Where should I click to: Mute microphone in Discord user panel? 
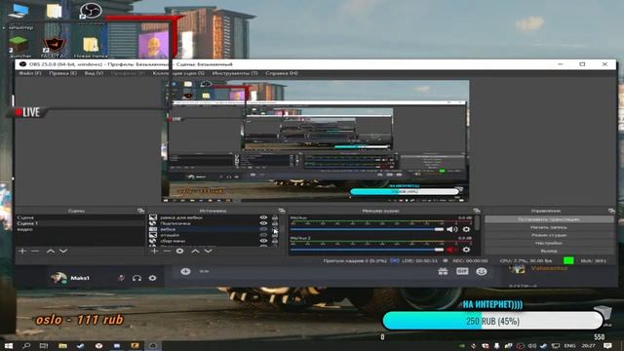pos(121,278)
